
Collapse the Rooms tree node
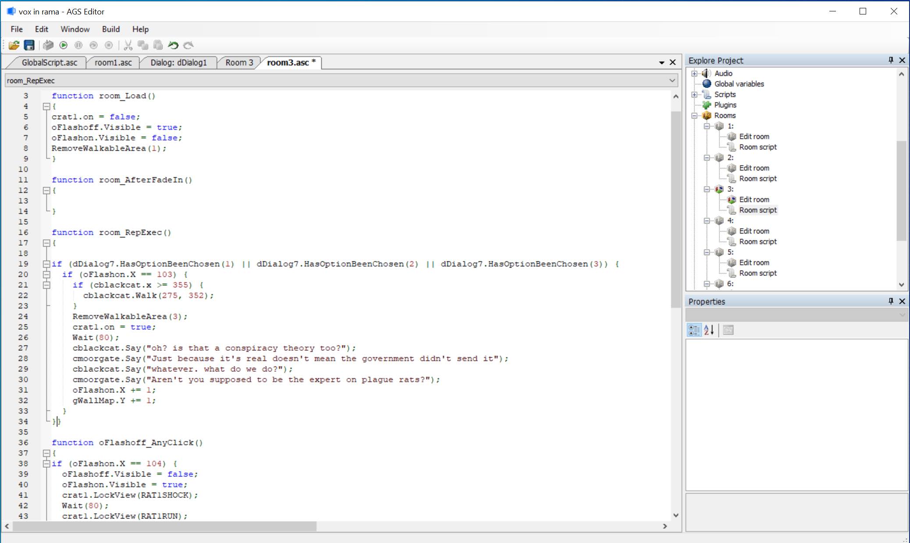point(694,115)
